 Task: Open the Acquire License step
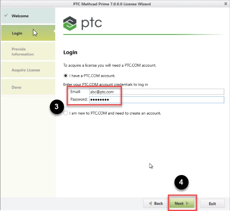point(28,70)
